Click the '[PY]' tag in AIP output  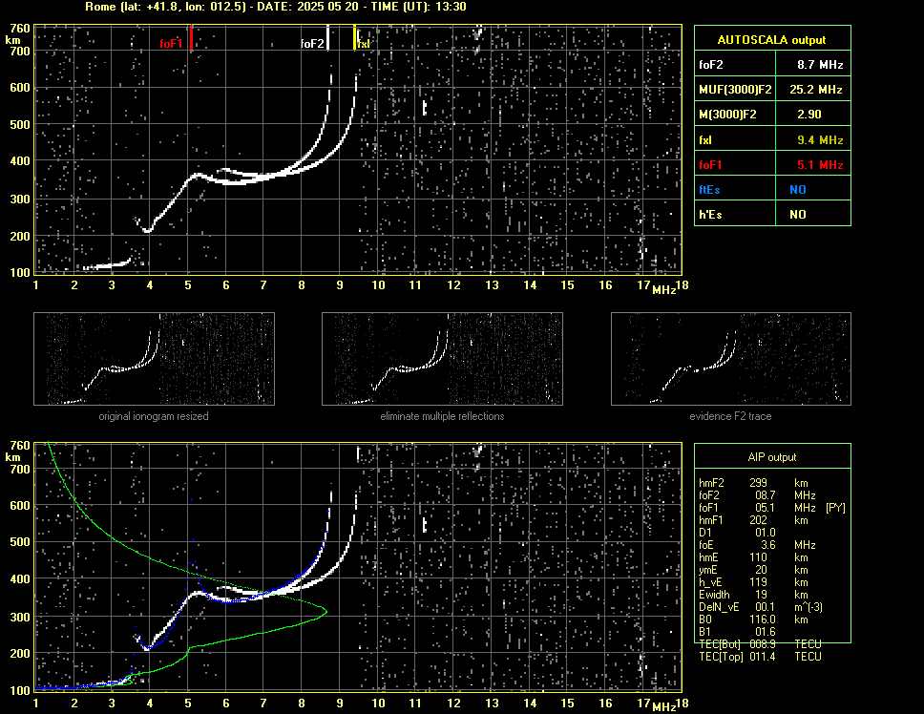click(x=835, y=508)
